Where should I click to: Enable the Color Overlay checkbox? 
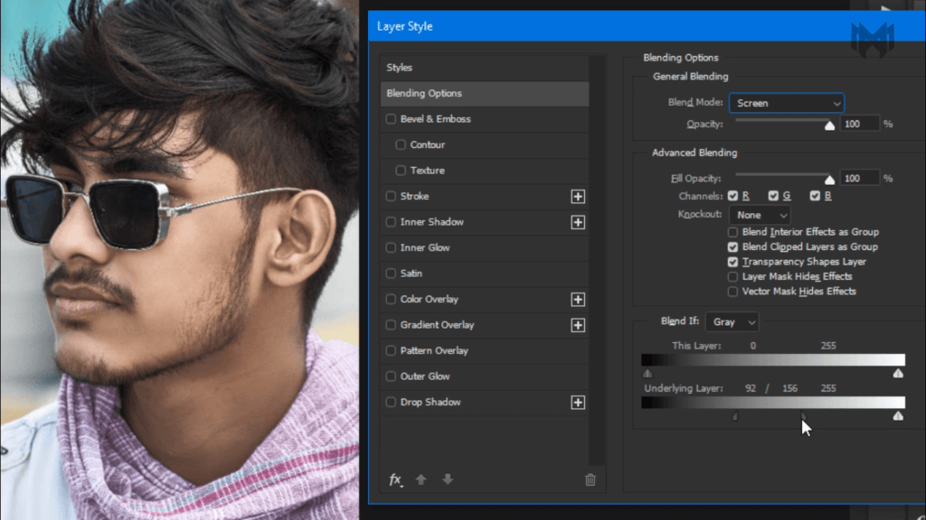click(391, 300)
